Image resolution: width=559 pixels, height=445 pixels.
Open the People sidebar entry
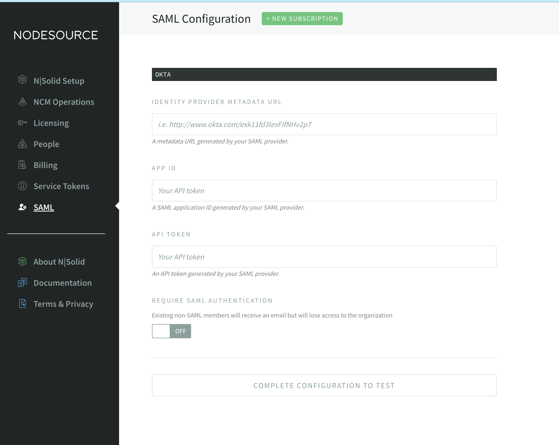(46, 144)
